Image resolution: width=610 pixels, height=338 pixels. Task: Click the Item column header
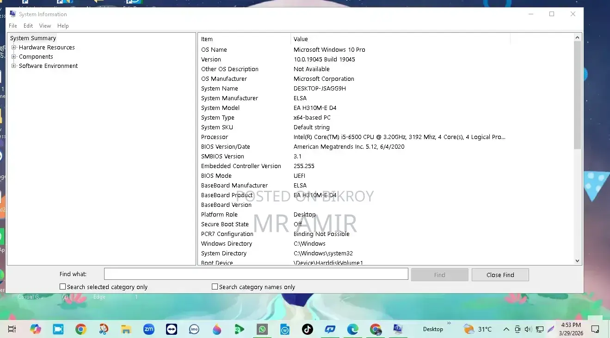(x=244, y=39)
